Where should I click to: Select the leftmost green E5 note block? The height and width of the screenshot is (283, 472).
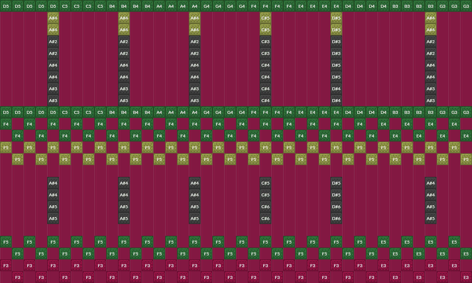(x=383, y=242)
